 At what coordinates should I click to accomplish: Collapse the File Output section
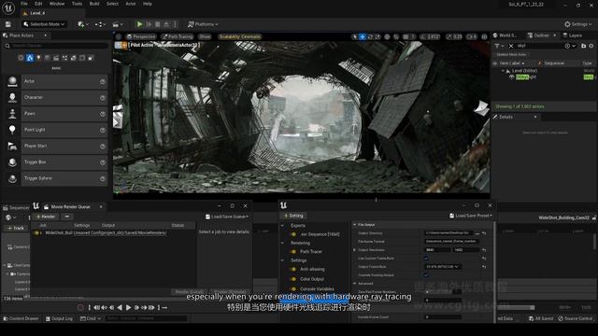click(354, 225)
